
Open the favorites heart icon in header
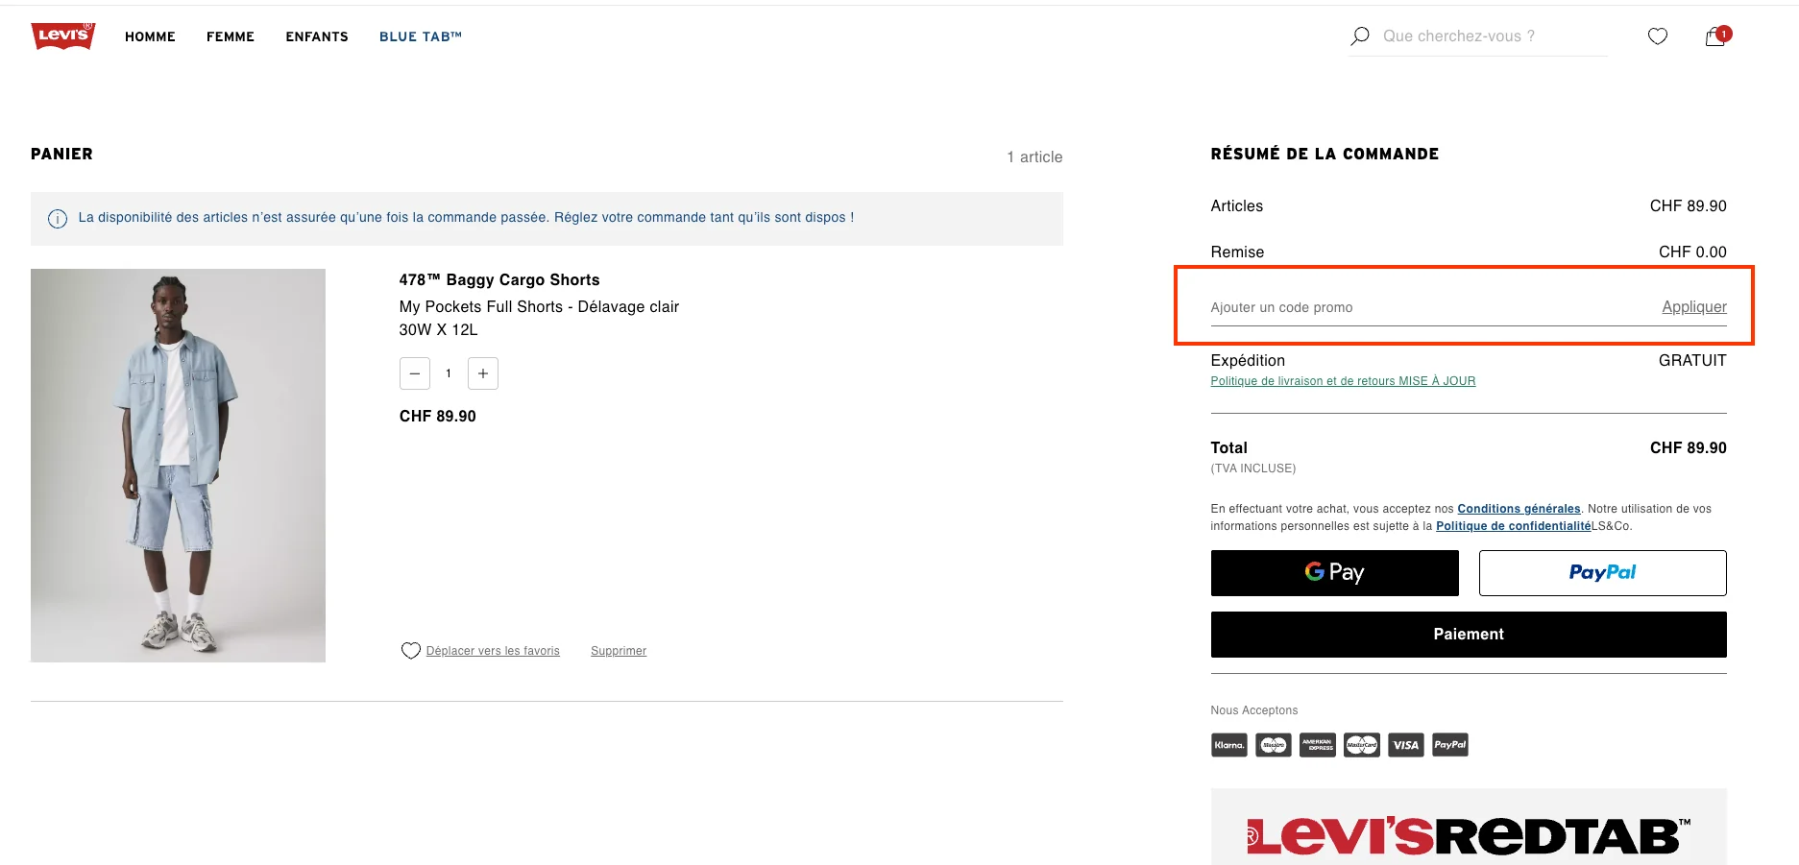(1658, 36)
